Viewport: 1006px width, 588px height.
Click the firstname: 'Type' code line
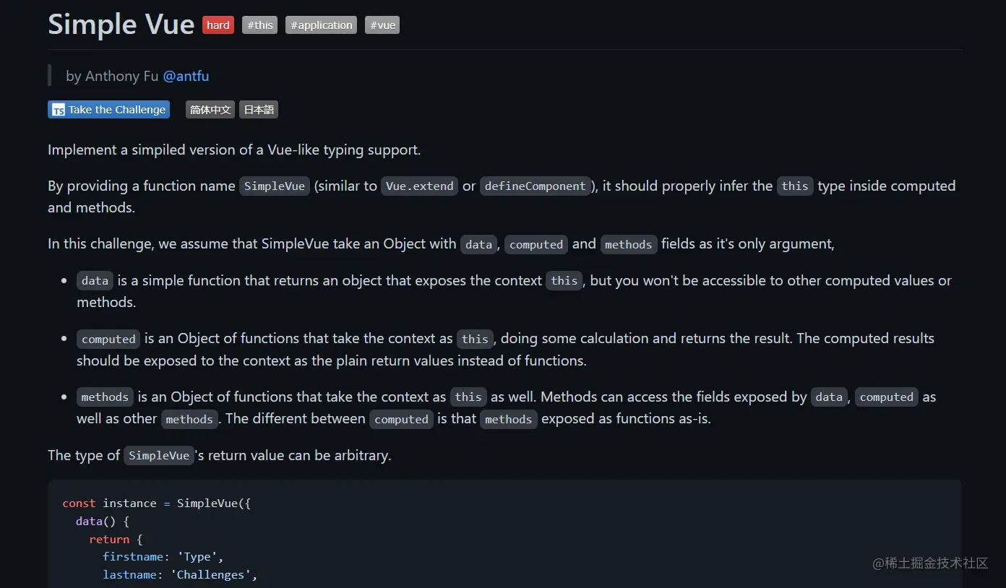pyautogui.click(x=163, y=557)
